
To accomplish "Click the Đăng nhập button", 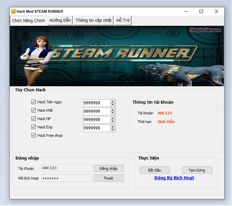I will (109, 169).
